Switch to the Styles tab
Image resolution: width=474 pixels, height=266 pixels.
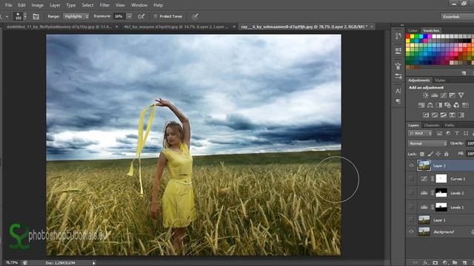440,81
